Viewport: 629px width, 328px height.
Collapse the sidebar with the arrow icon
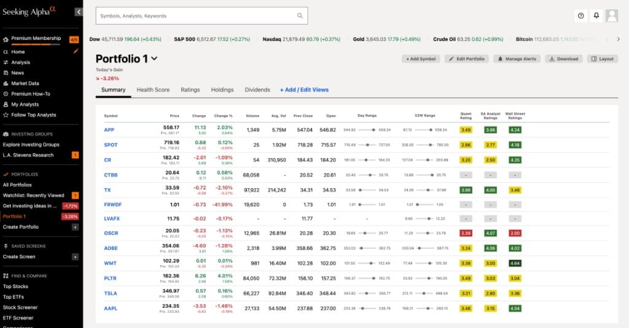point(79,12)
